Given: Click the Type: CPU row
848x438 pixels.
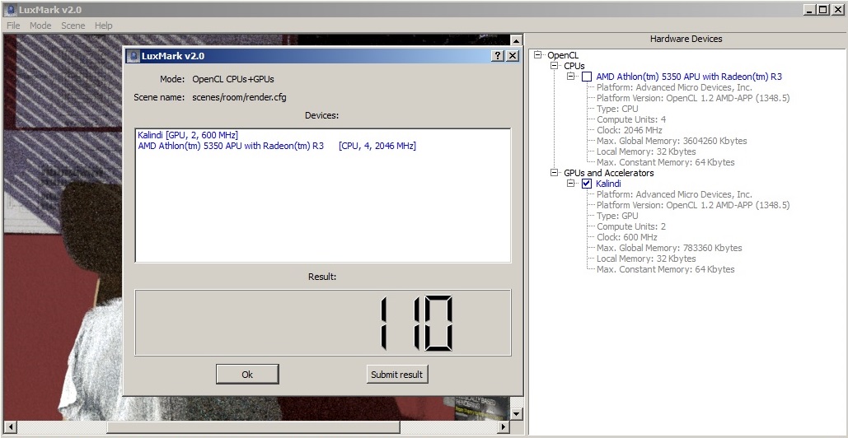Looking at the screenshot, I should [617, 109].
